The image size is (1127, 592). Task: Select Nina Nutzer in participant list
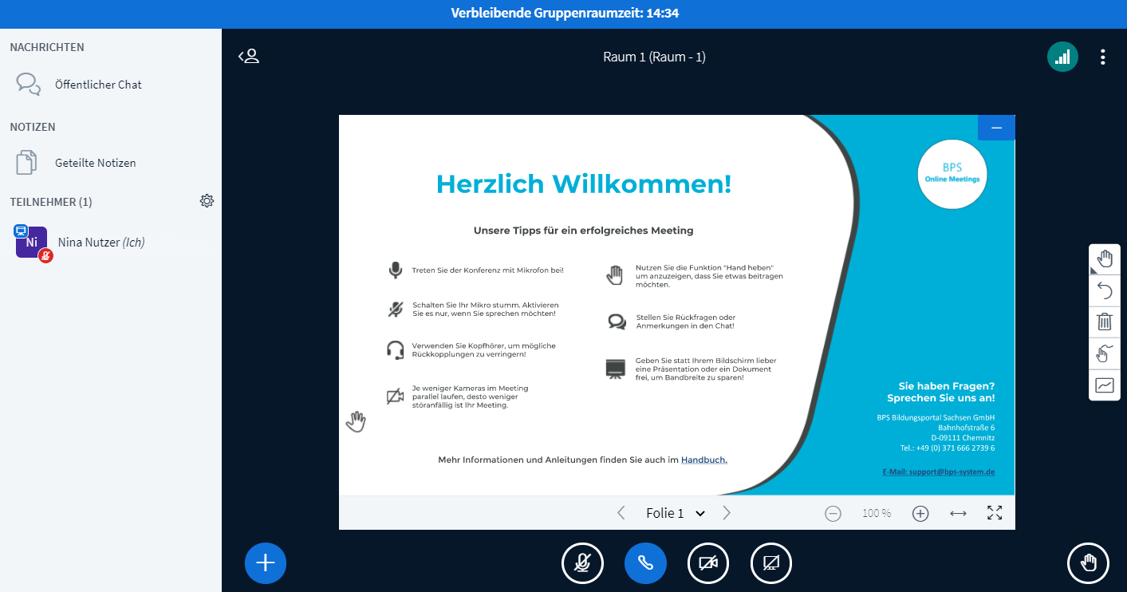point(100,243)
